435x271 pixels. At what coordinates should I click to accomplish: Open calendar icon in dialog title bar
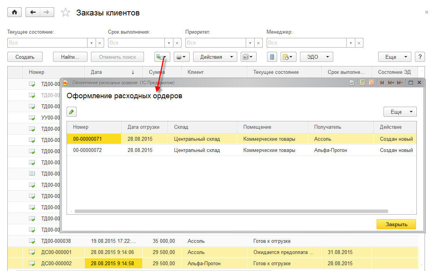coord(371,83)
